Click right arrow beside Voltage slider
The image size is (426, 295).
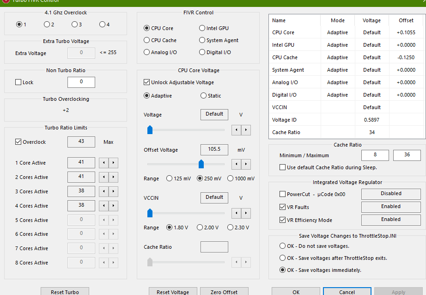click(x=246, y=130)
